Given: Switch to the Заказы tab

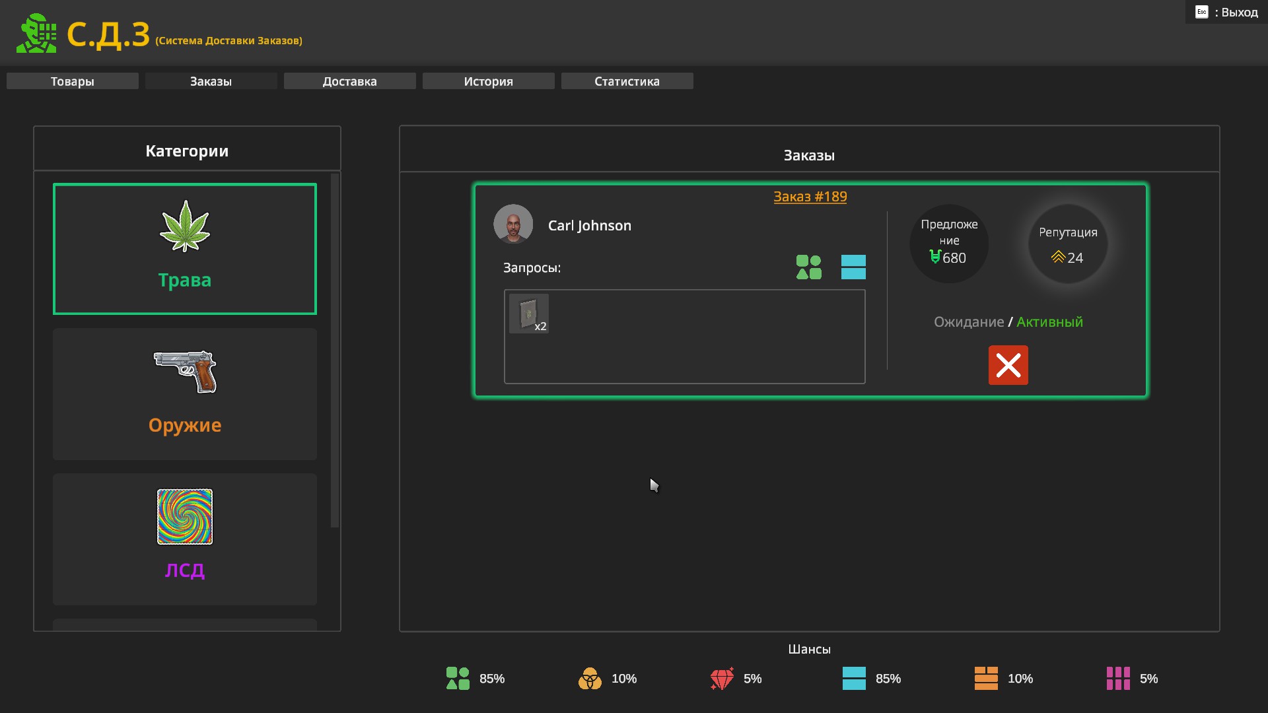Looking at the screenshot, I should [211, 81].
